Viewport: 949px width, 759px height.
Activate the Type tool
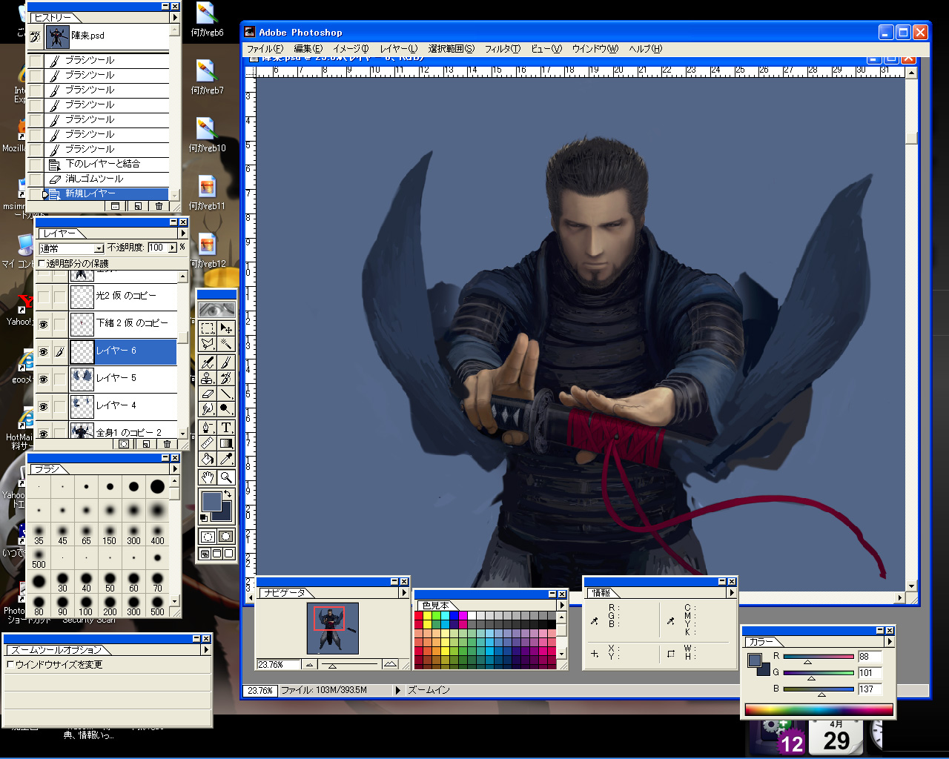click(x=226, y=428)
